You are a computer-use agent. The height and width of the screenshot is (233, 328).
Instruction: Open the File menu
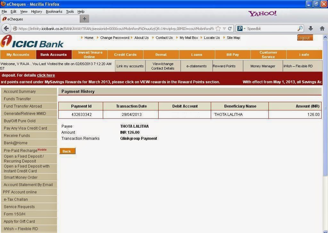click(4, 11)
